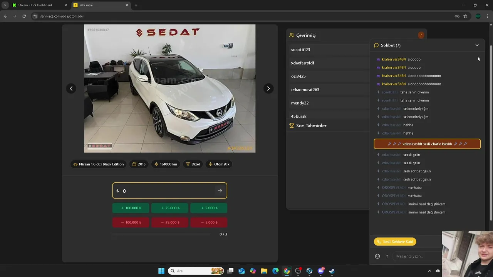
Task: Click the Nissan 1.6 dCi Black Edition tag
Action: point(99,164)
